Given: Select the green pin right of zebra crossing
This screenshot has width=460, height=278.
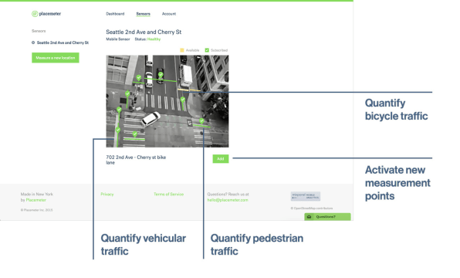Looking at the screenshot, I should coord(183,100).
